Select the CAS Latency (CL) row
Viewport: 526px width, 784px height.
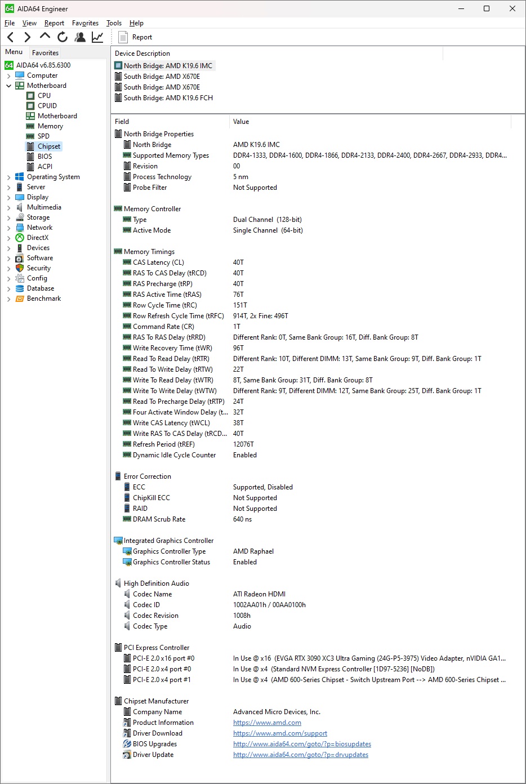coord(311,262)
